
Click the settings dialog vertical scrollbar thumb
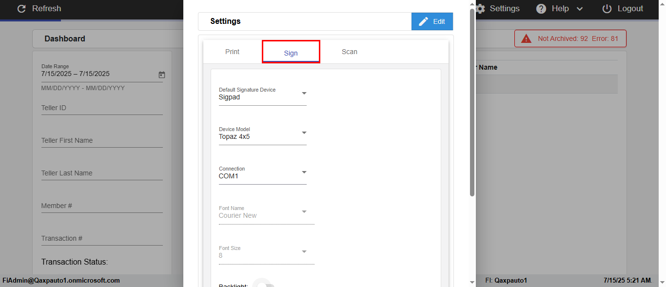coord(472,102)
